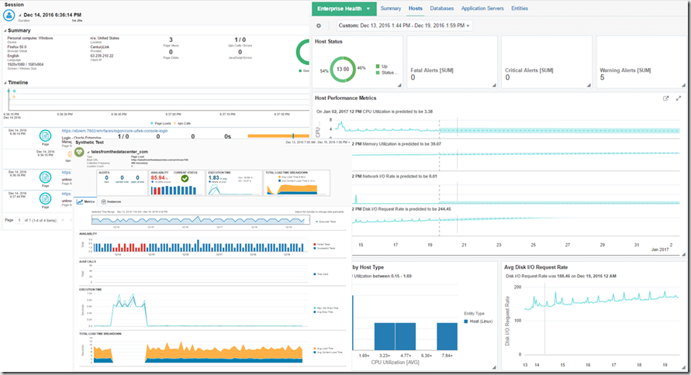Switch to the Summary tab
Viewport: 691px width, 375px height.
point(390,9)
